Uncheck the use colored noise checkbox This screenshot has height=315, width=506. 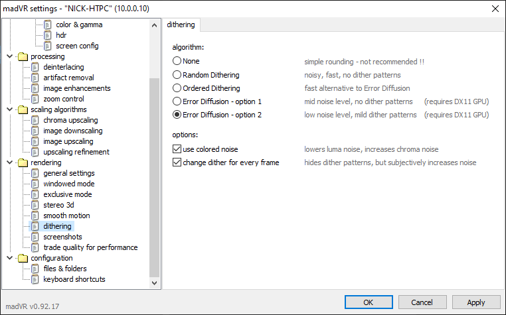pyautogui.click(x=177, y=149)
